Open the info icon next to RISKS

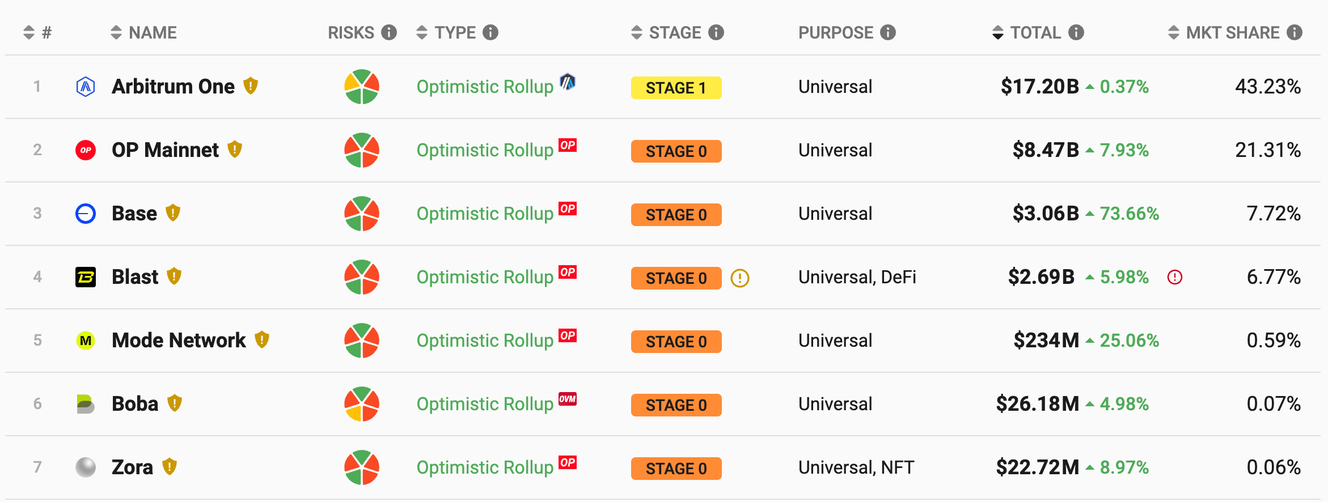click(x=389, y=32)
